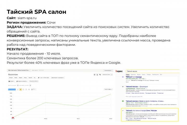Open the Точность 100% dropdown
Screen dimensions: 187x125
click(x=34, y=81)
